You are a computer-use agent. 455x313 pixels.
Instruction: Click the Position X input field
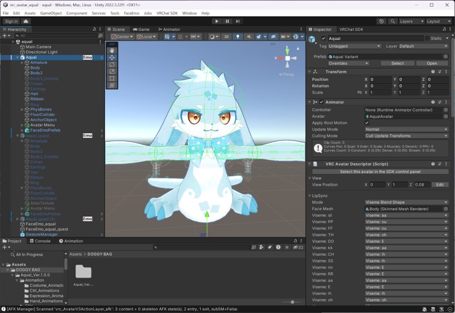(380, 79)
